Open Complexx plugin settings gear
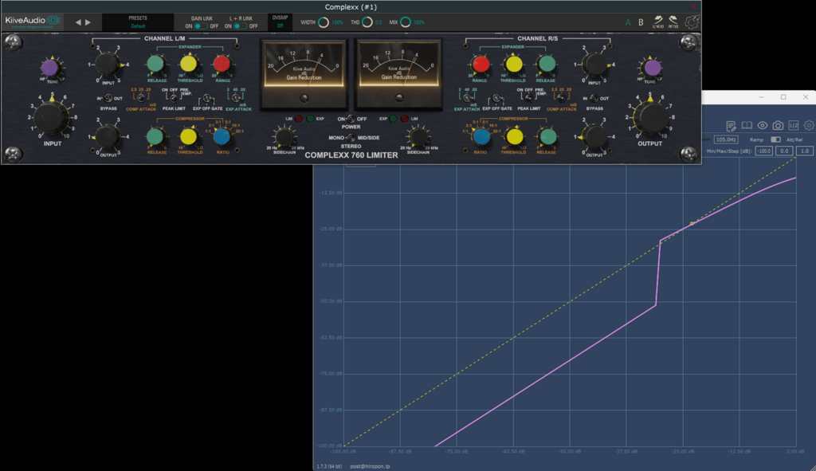816x471 pixels. pos(692,22)
